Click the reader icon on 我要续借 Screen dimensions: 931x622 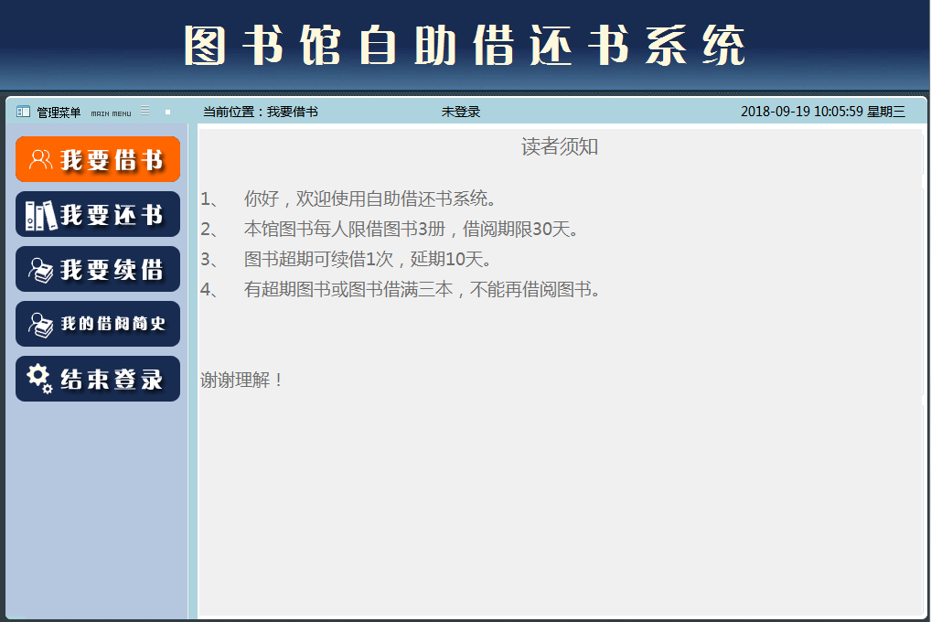click(40, 270)
